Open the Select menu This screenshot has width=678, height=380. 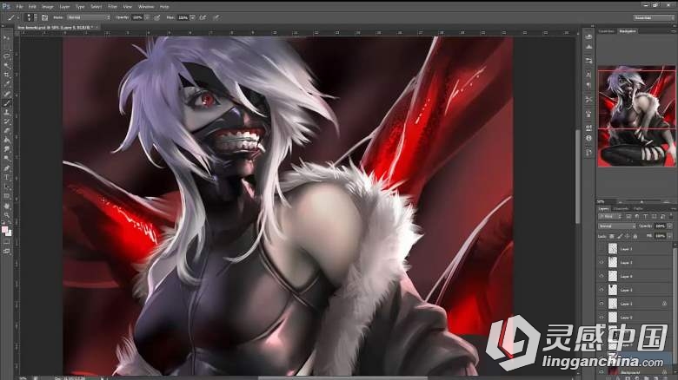point(96,6)
